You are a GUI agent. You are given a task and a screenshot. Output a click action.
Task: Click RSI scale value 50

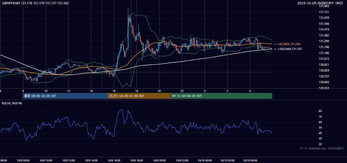tap(320, 127)
